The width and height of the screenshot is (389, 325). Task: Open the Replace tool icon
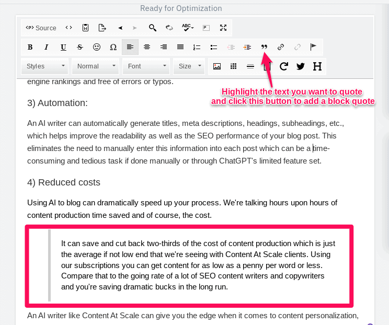(169, 28)
